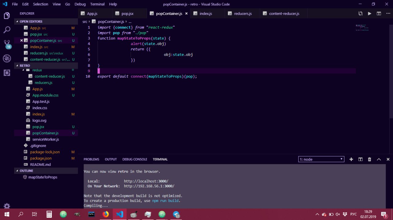Switch to the PROBLEMS panel tab
This screenshot has height=220, width=393.
[x=91, y=159]
